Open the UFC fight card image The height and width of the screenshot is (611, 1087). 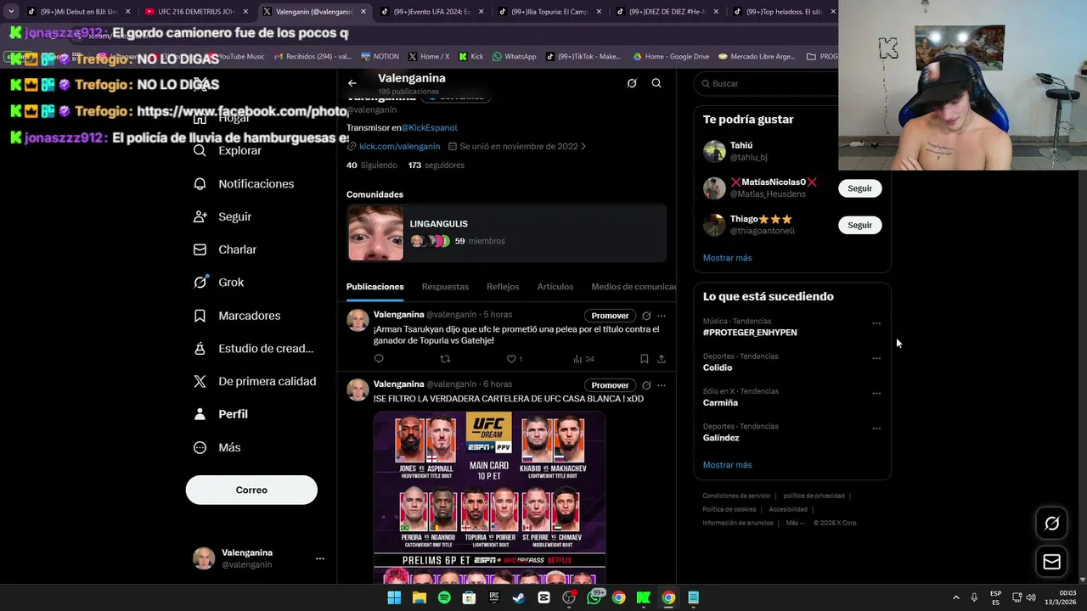[489, 497]
